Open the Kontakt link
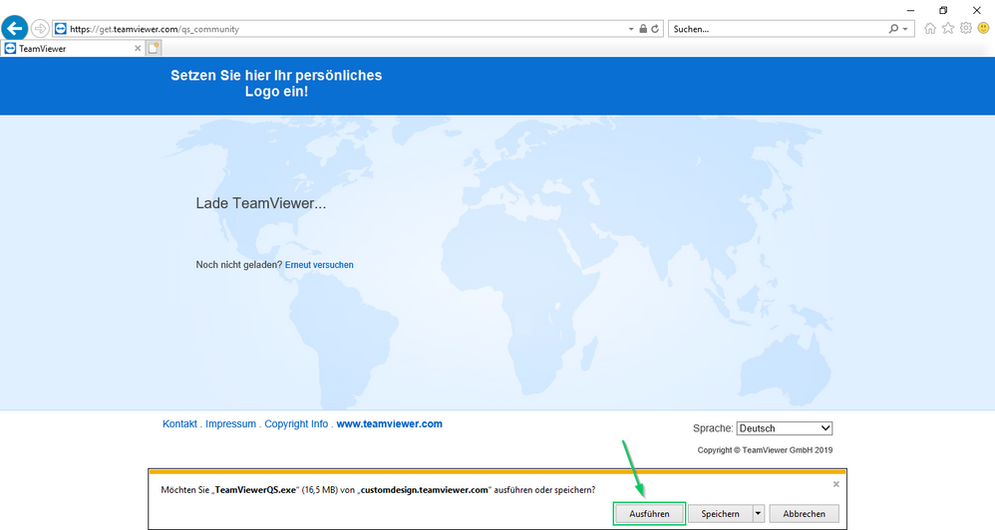Image resolution: width=995 pixels, height=530 pixels. coord(179,423)
